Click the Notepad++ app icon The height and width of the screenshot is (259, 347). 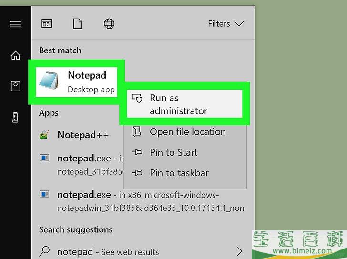pyautogui.click(x=44, y=135)
